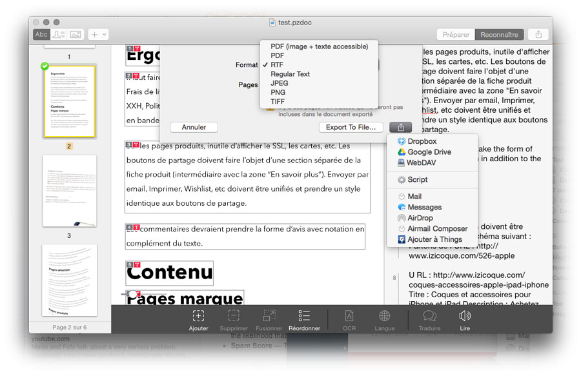Share via Messages

pyautogui.click(x=432, y=207)
